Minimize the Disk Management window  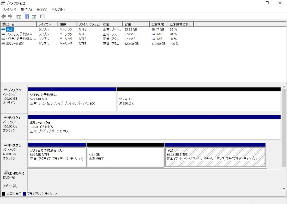tap(254, 3)
